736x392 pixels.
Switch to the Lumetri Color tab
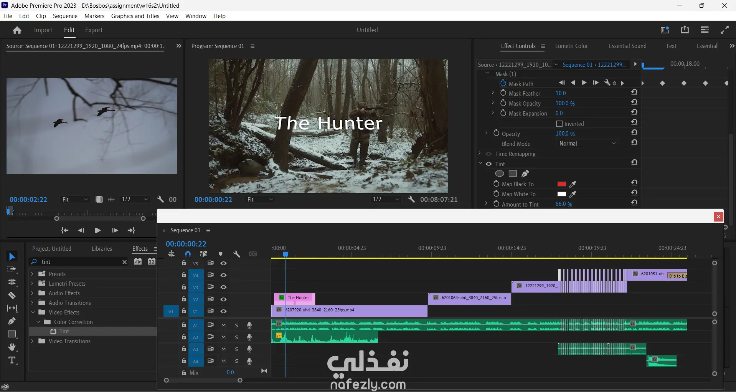coord(571,46)
